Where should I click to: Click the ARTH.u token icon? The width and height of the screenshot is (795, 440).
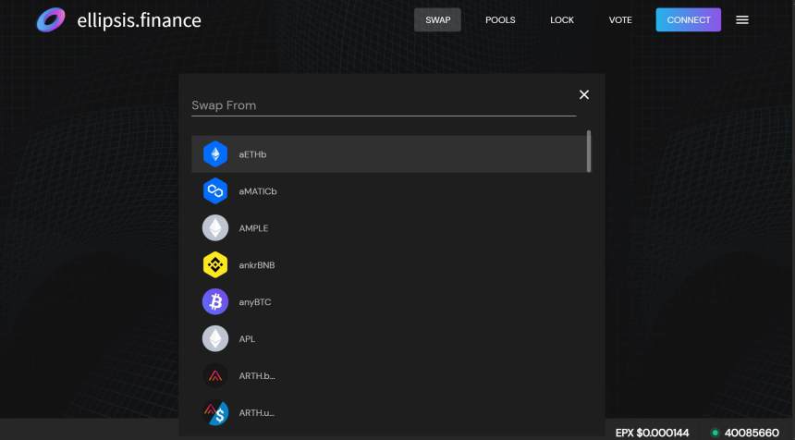pos(215,412)
